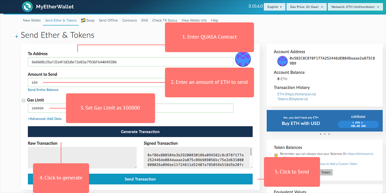This screenshot has width=386, height=193.
Task: Click the carousel dots below Coinbase banner
Action: click(324, 134)
